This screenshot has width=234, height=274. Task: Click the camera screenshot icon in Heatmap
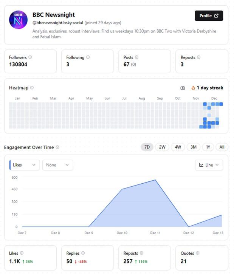coord(183,88)
